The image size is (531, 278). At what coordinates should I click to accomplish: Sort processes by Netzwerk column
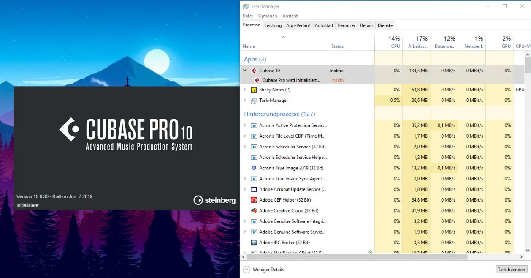coord(472,42)
